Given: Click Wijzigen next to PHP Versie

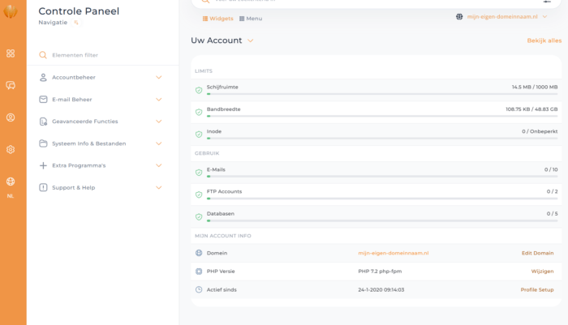Looking at the screenshot, I should coord(542,271).
